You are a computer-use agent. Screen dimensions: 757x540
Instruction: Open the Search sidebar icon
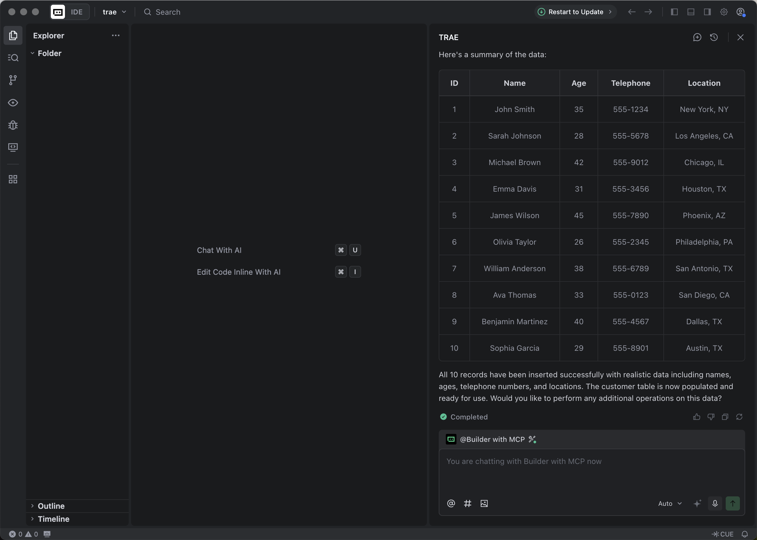click(x=13, y=58)
